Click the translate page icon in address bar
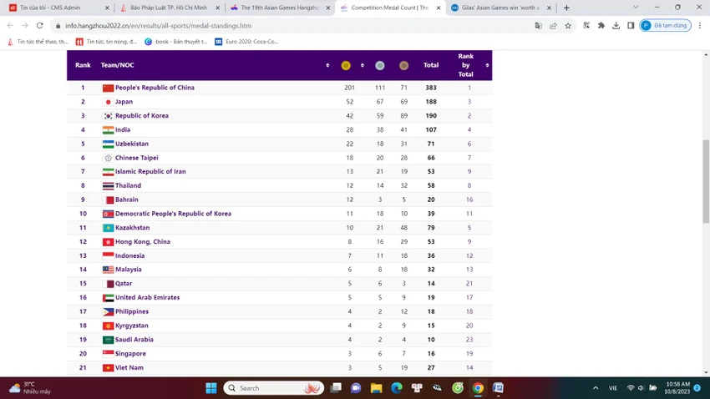 click(x=538, y=26)
